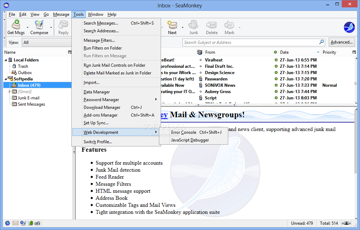Image resolution: width=360 pixels, height=230 pixels.
Task: Click the thread pane splitter grippy
Action: pos(216,105)
